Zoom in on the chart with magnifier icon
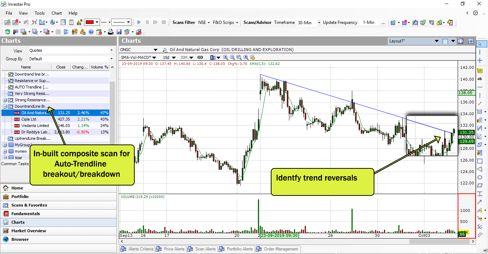The image size is (488, 254). pyautogui.click(x=225, y=57)
